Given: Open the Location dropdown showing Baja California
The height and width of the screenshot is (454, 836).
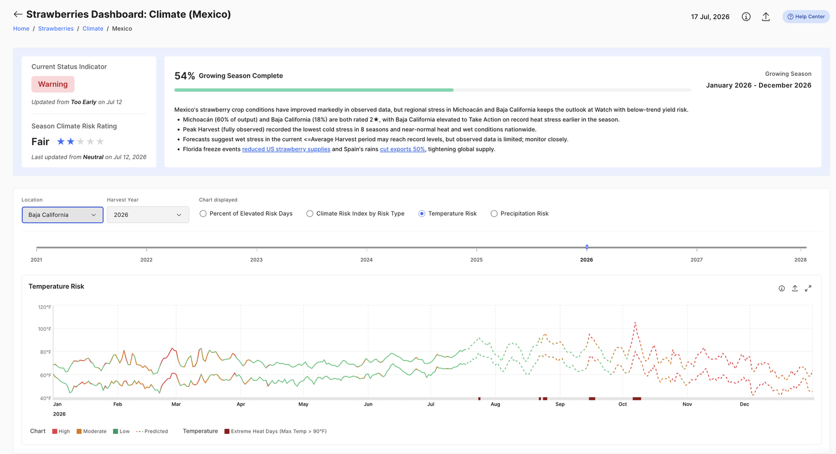Looking at the screenshot, I should [x=62, y=215].
